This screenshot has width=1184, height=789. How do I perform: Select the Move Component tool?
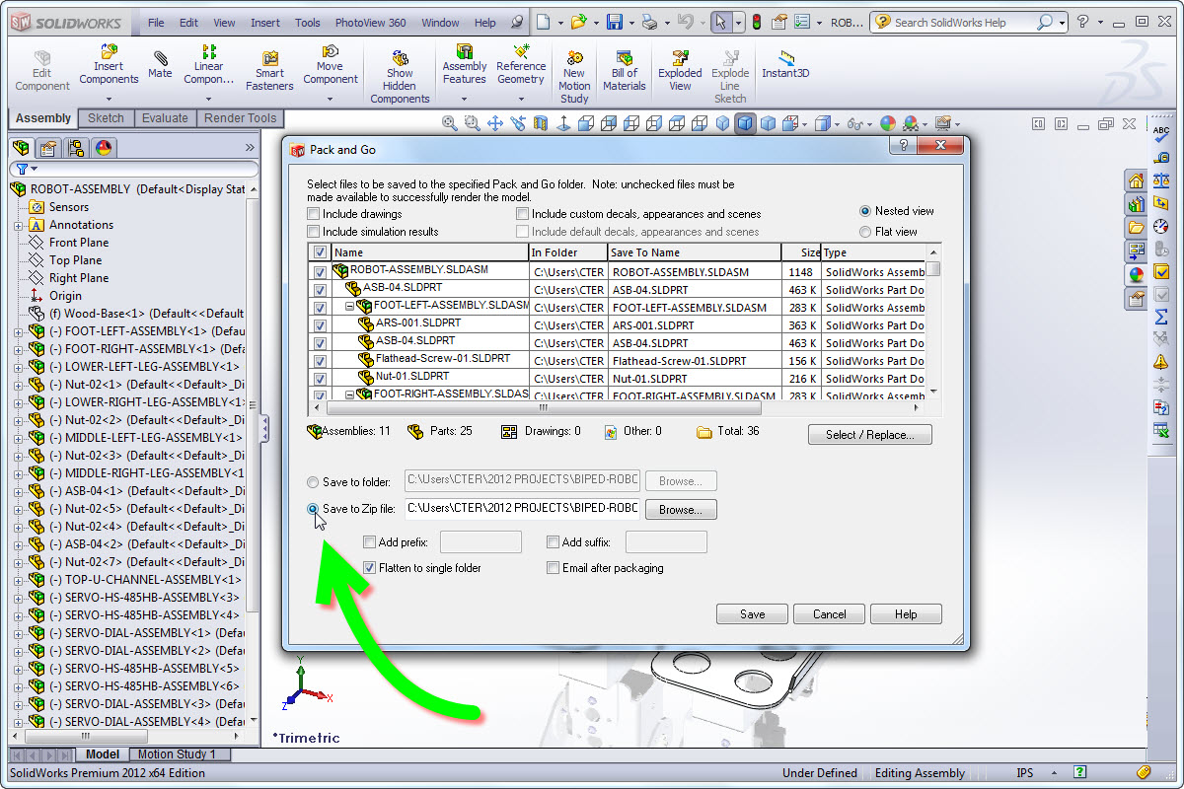tap(331, 64)
